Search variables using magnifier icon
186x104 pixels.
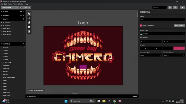tap(24, 44)
